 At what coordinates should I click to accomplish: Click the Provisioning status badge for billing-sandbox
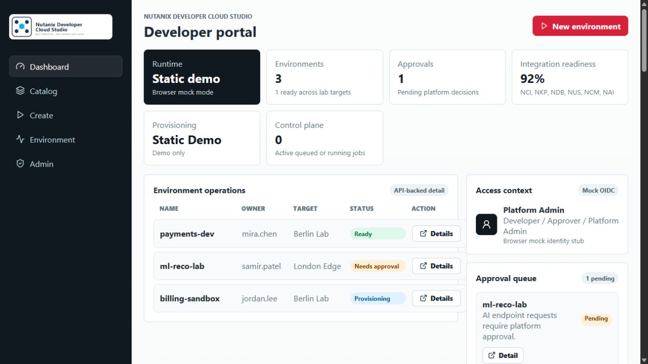point(378,299)
